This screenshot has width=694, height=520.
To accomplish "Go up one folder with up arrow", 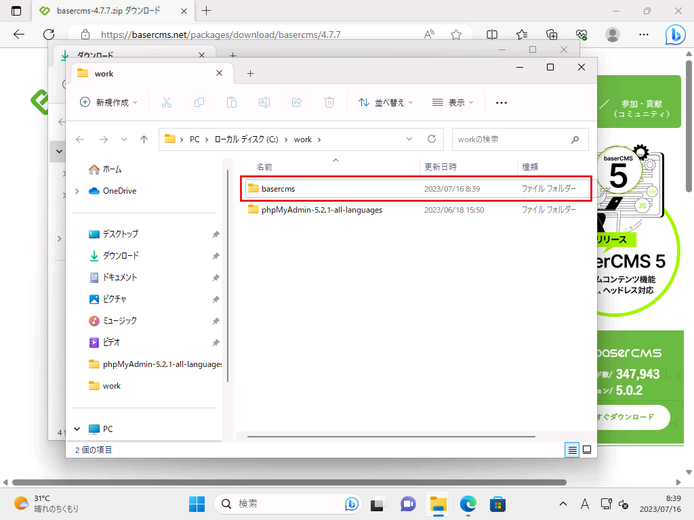I will coord(144,139).
